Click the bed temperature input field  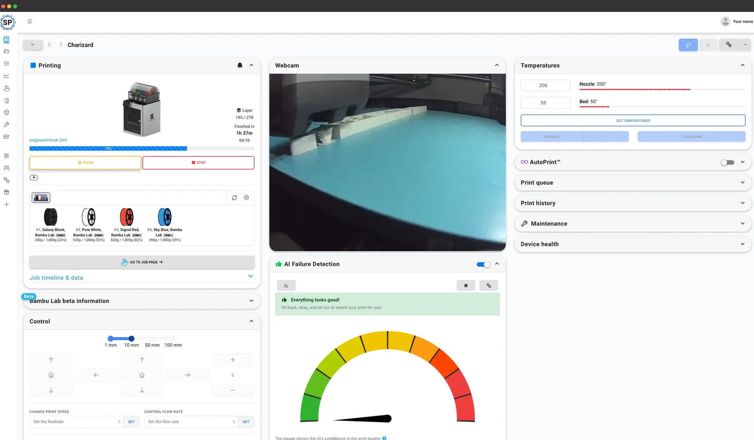pyautogui.click(x=545, y=103)
